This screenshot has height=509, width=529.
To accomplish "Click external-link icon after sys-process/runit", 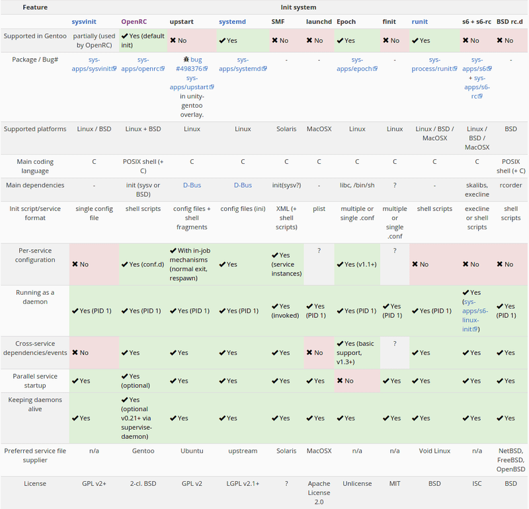I will coord(455,69).
